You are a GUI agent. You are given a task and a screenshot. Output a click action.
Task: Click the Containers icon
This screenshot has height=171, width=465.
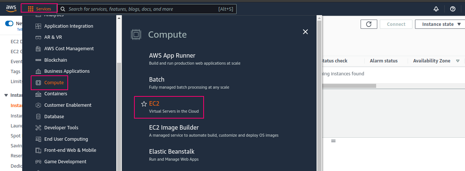coord(38,94)
